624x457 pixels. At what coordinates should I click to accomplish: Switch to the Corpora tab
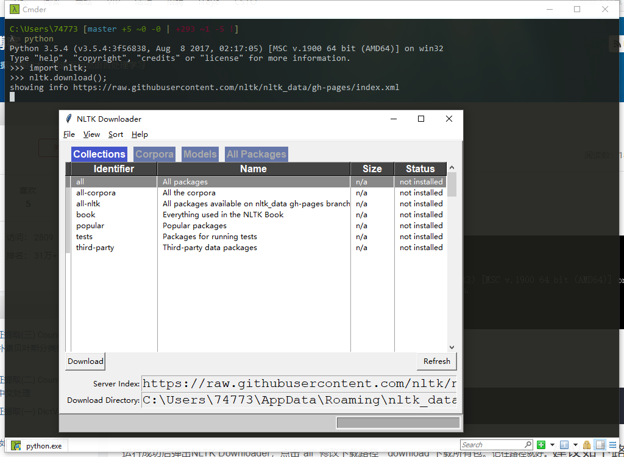pyautogui.click(x=154, y=154)
